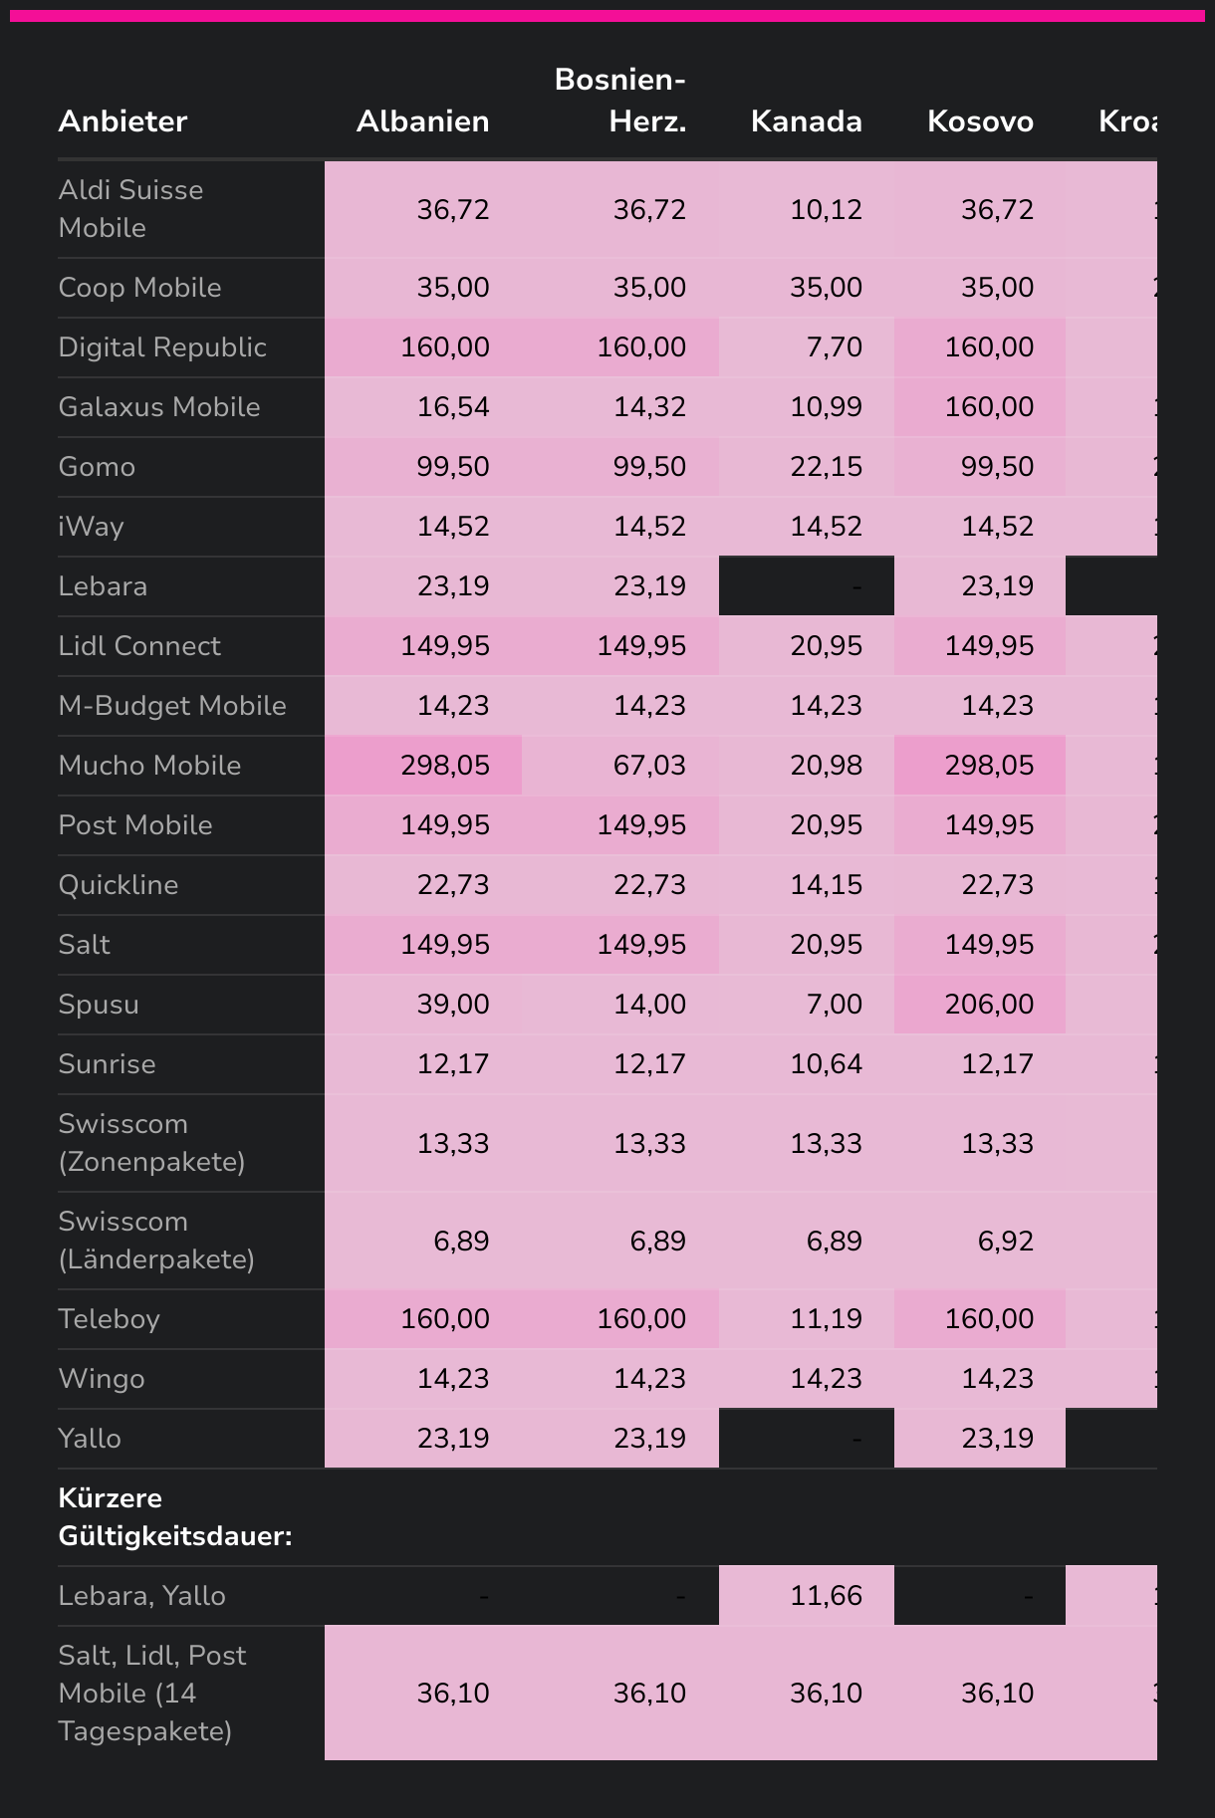Click the Swisscom (Länderpakete) row label
This screenshot has height=1818, width=1215.
pyautogui.click(x=156, y=1241)
